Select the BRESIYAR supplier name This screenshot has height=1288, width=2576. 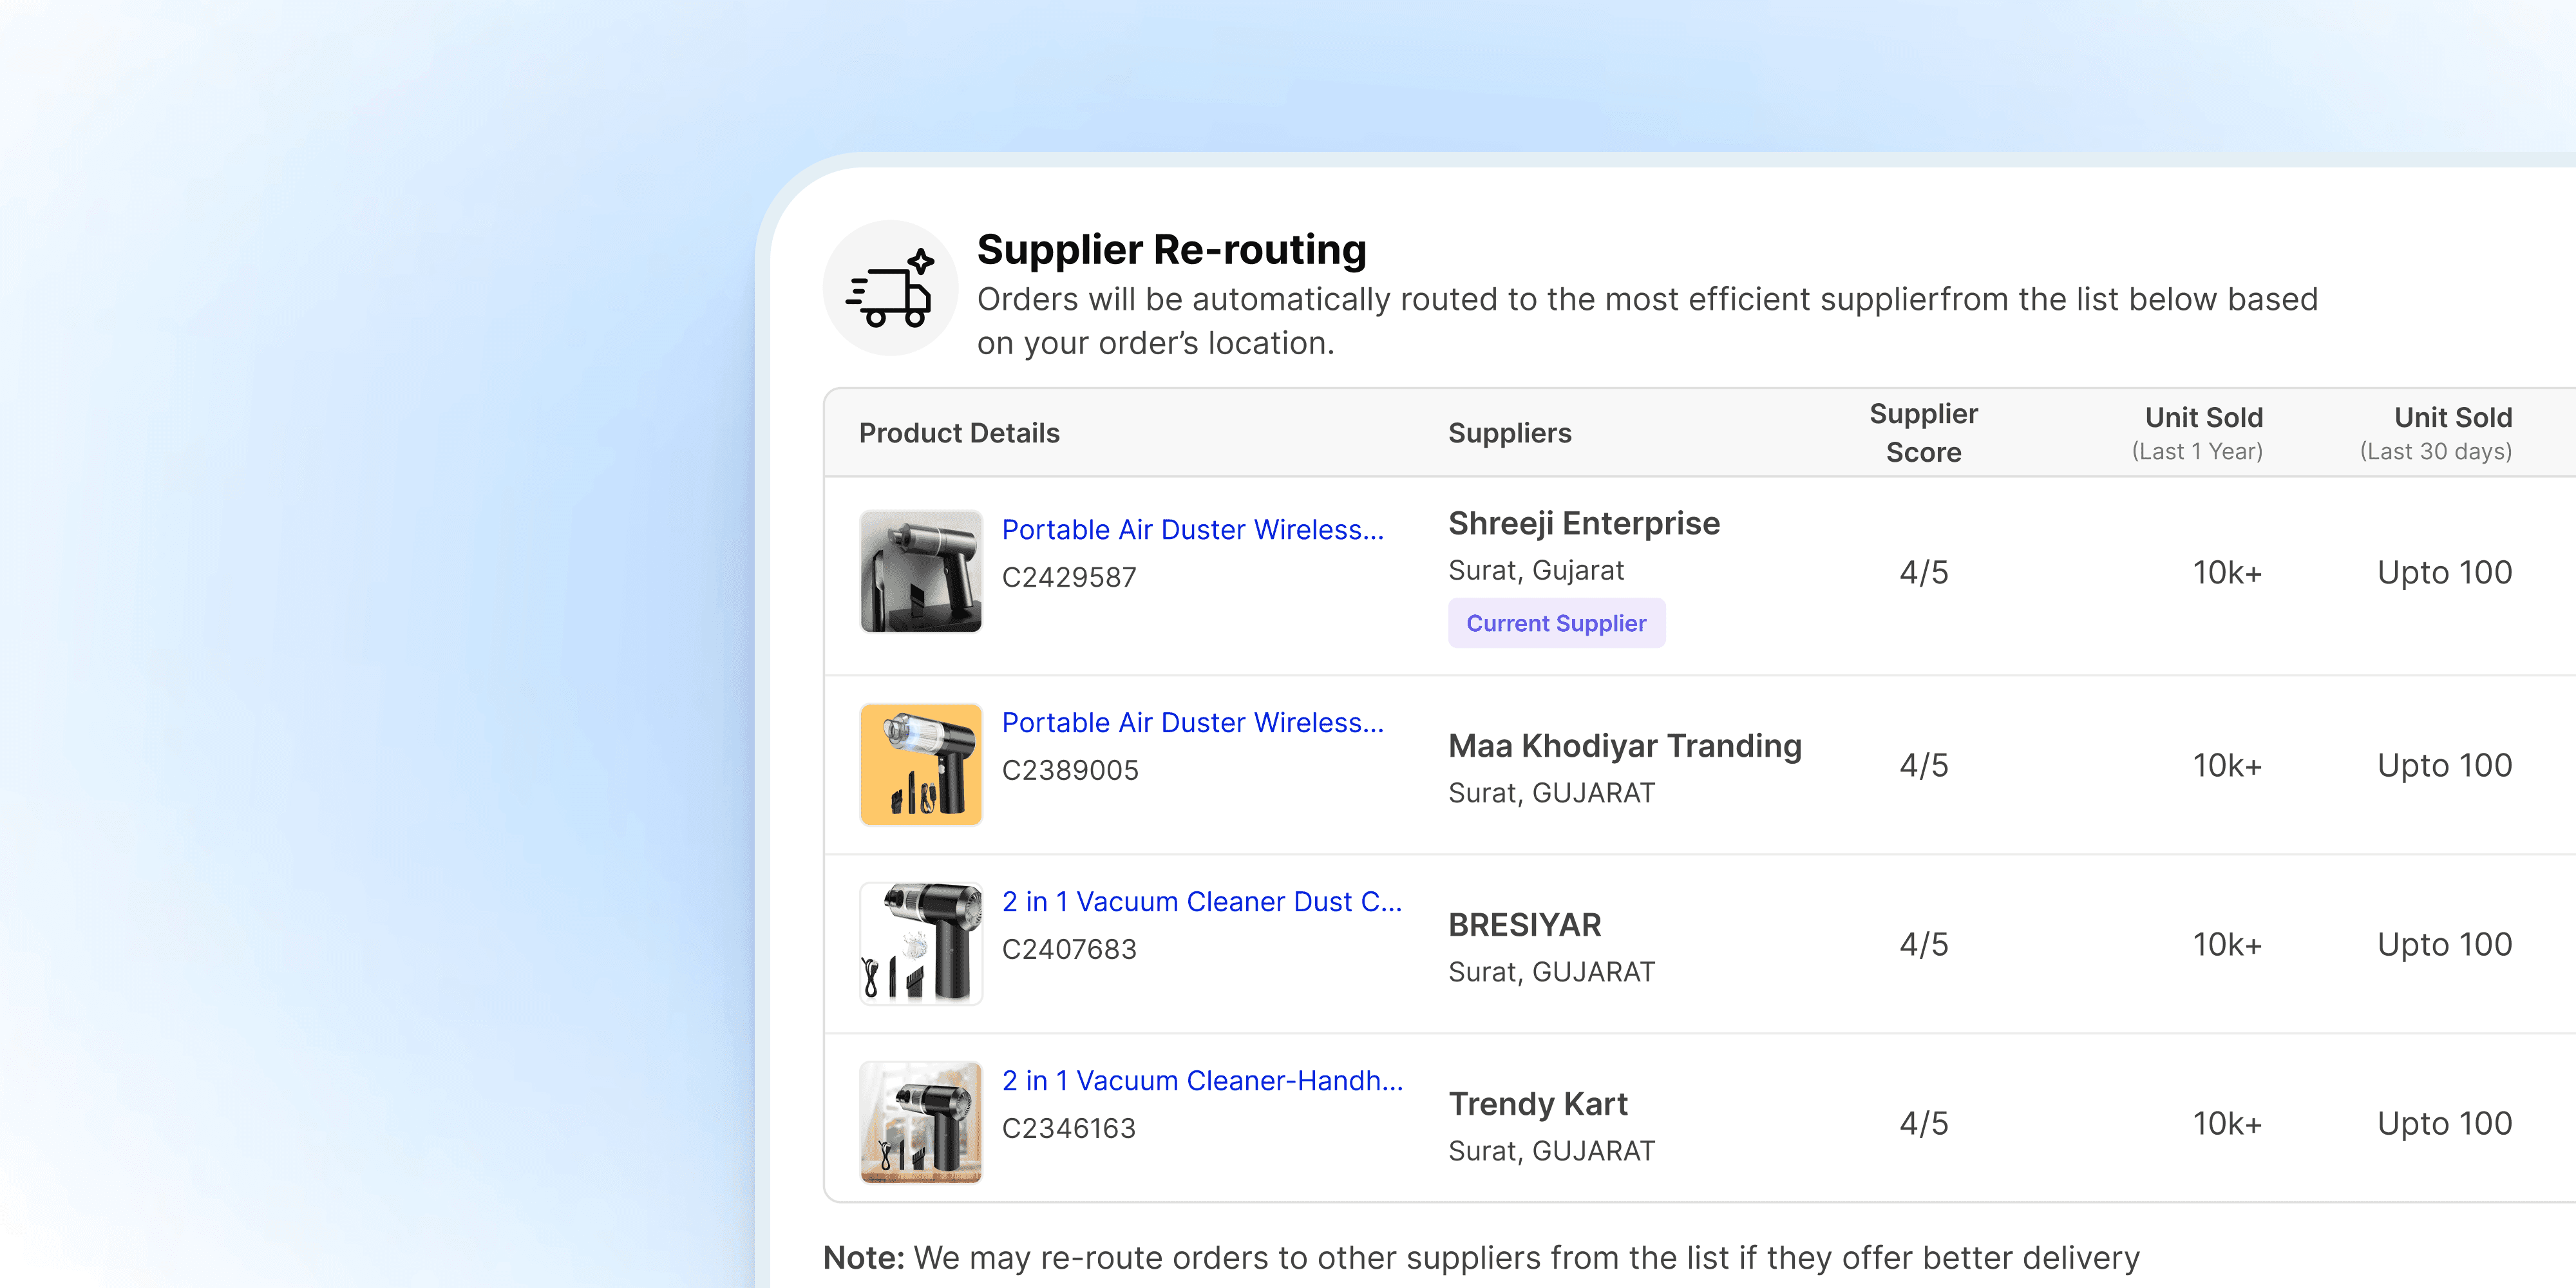tap(1525, 925)
